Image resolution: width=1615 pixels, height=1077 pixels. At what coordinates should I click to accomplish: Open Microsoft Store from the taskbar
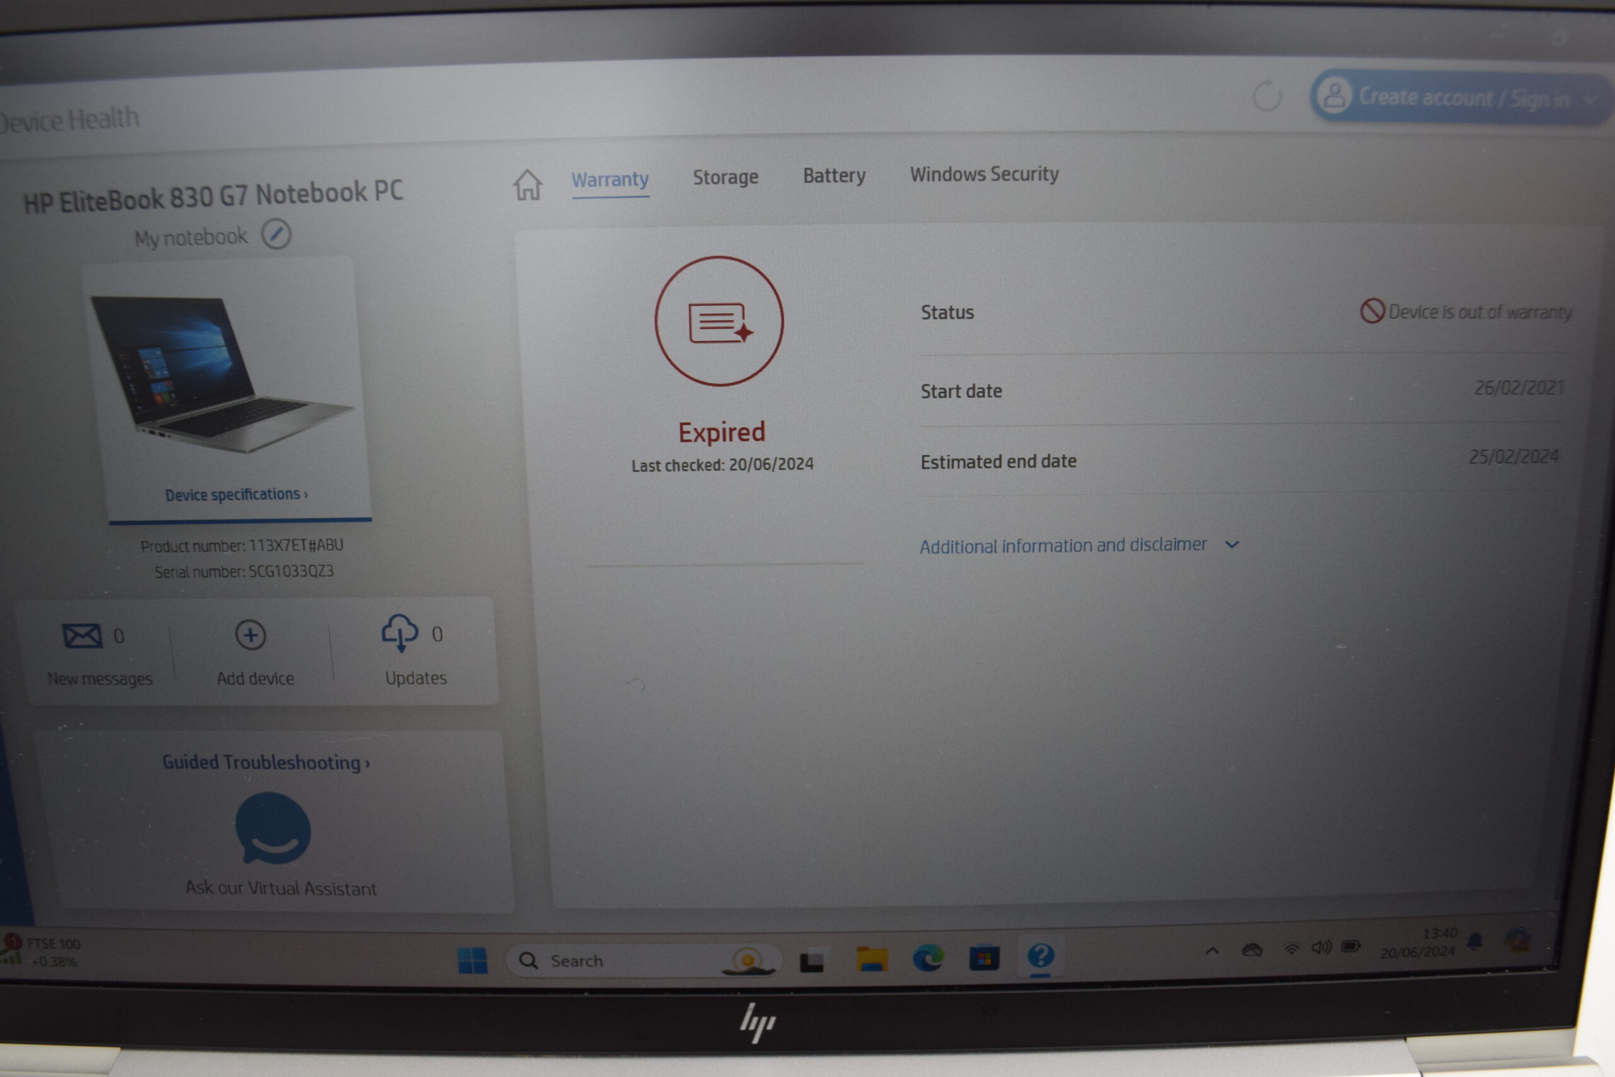pyautogui.click(x=984, y=958)
